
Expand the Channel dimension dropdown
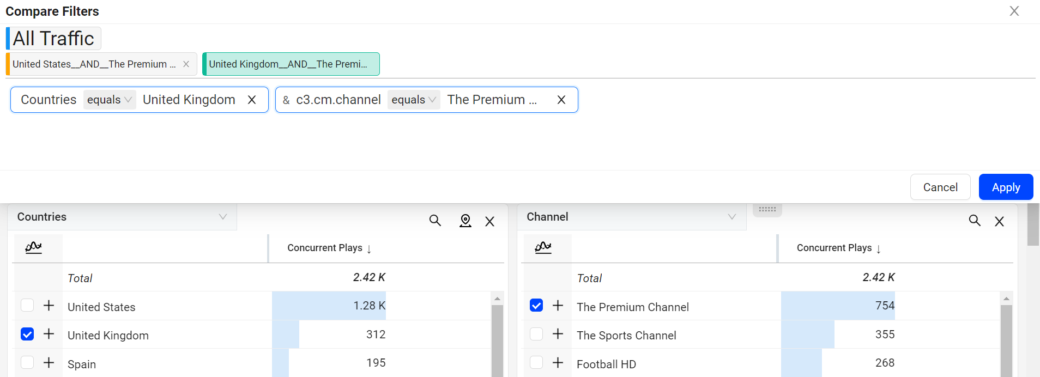coord(731,217)
